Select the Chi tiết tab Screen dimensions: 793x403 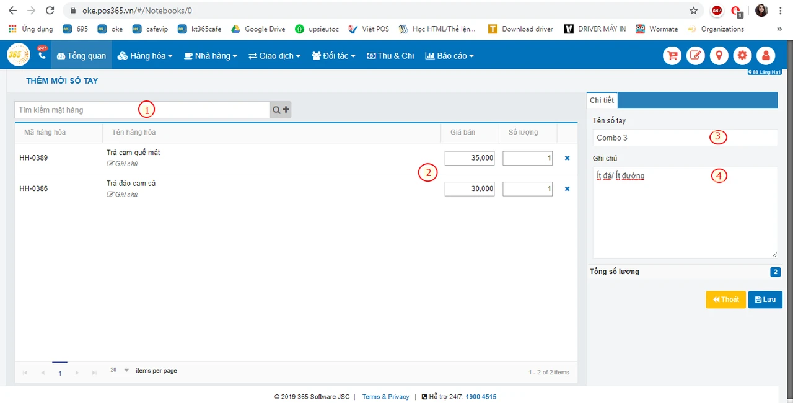(602, 100)
